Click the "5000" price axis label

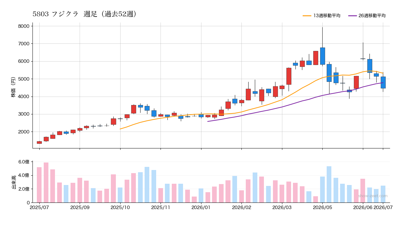(24, 79)
